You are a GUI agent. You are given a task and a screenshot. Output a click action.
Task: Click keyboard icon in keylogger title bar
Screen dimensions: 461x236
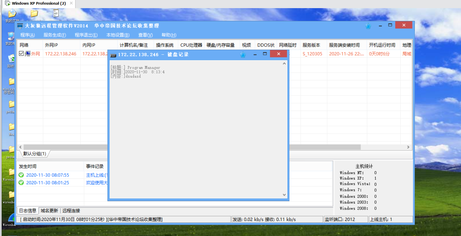click(113, 55)
